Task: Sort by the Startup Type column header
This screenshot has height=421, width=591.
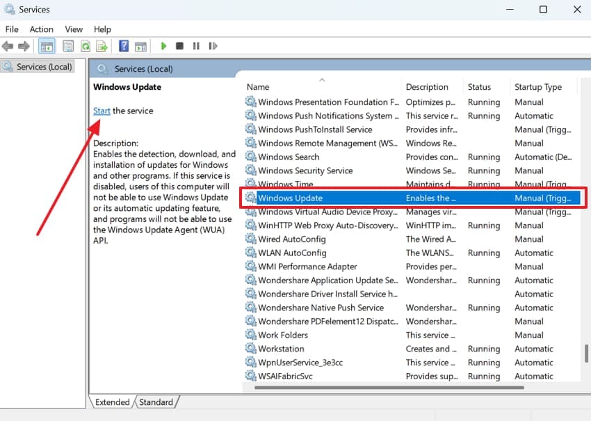Action: [538, 87]
